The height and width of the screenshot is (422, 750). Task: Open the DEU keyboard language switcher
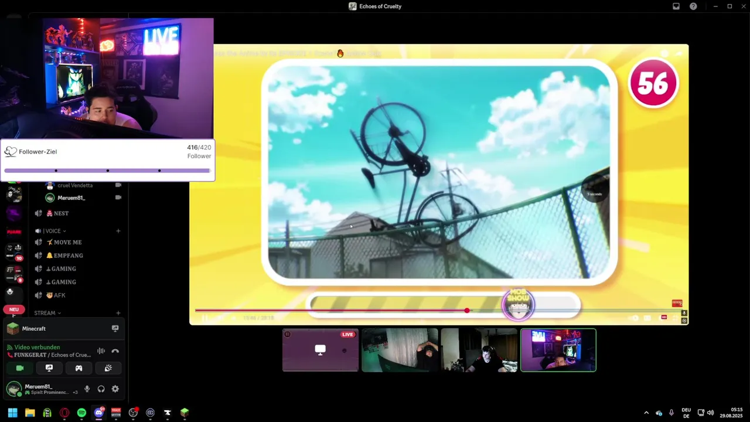point(686,413)
